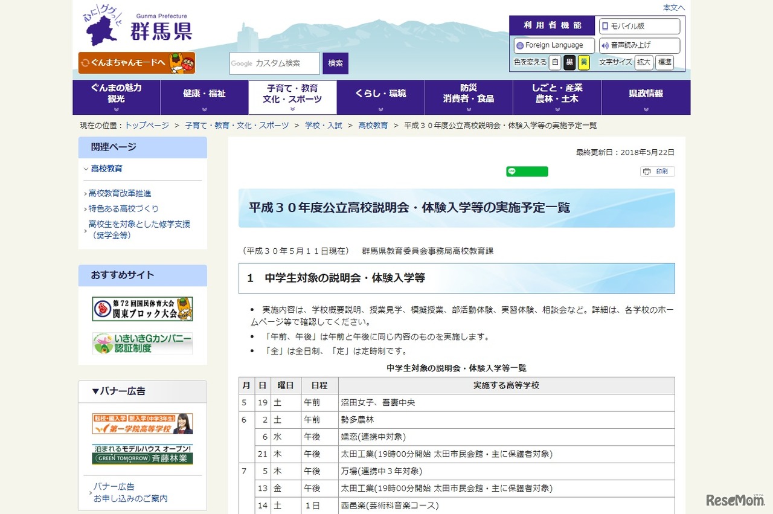Open Foreign Language options
This screenshot has height=514, width=773.
[x=554, y=45]
